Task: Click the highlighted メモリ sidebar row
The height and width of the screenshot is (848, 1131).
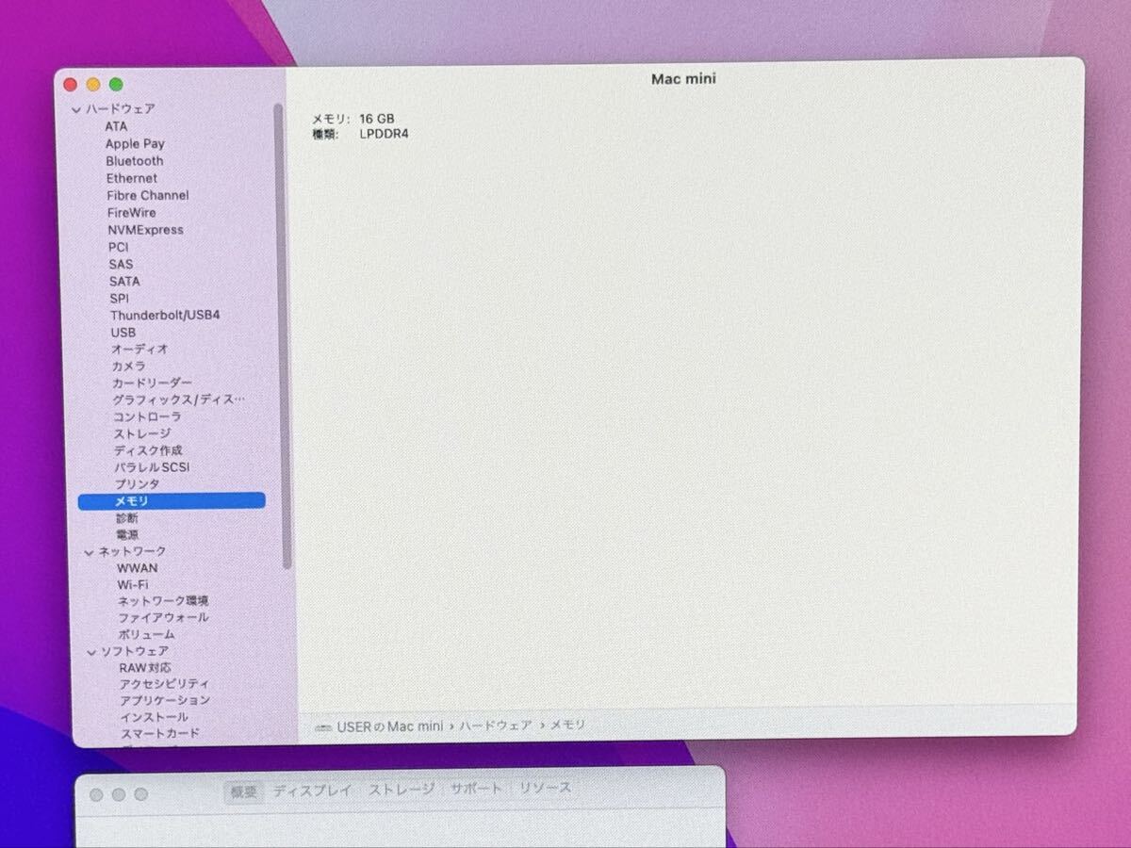Action: pos(172,501)
